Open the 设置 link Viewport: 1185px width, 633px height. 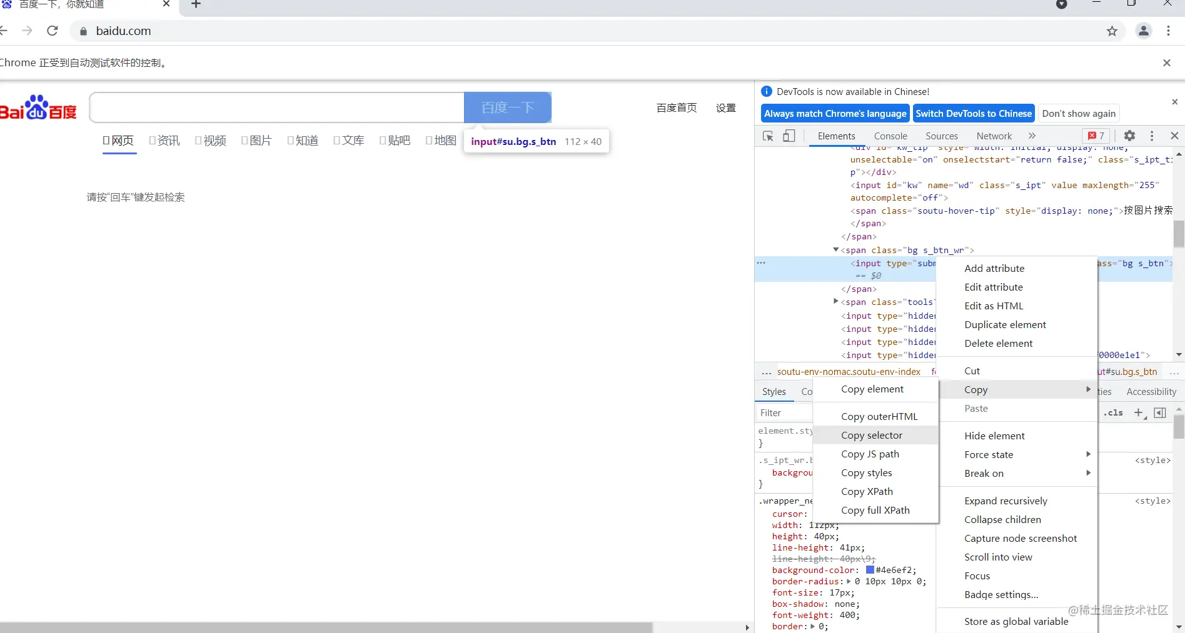(725, 107)
